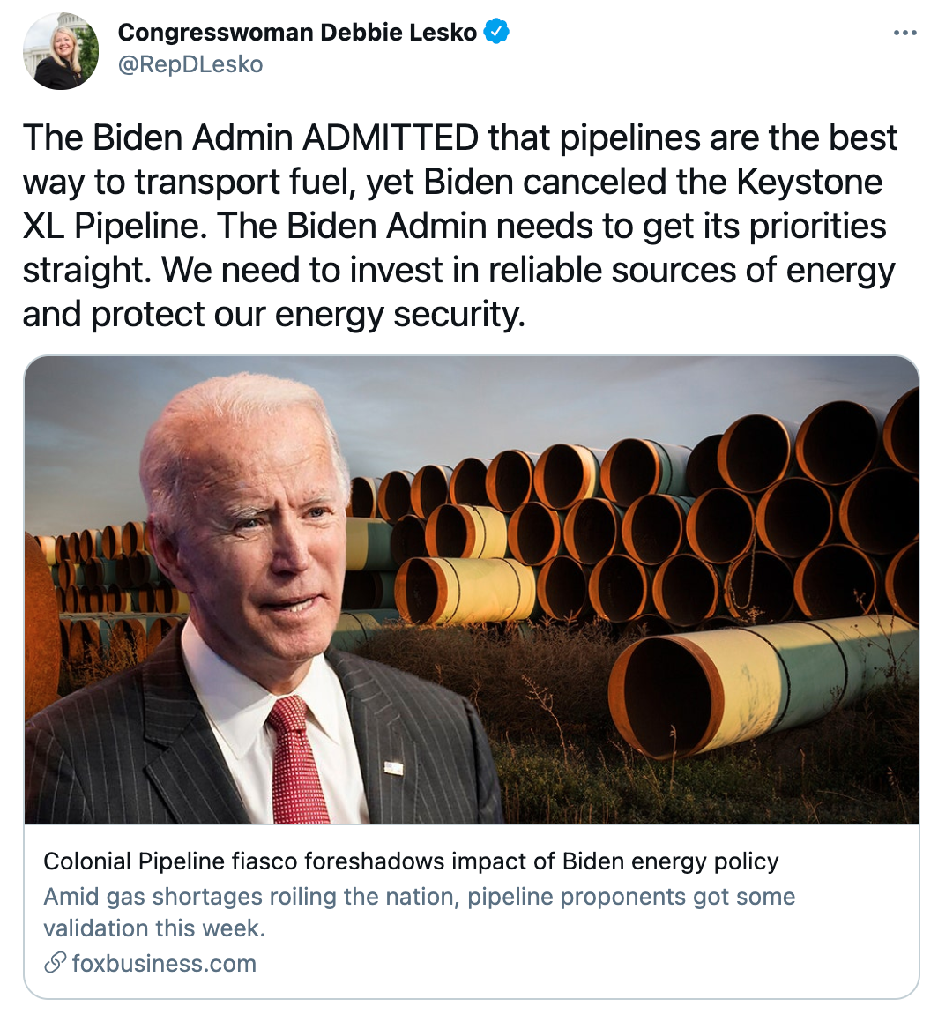Image resolution: width=938 pixels, height=1014 pixels.
Task: Open the @RepDLesko handle link
Action: click(x=190, y=64)
